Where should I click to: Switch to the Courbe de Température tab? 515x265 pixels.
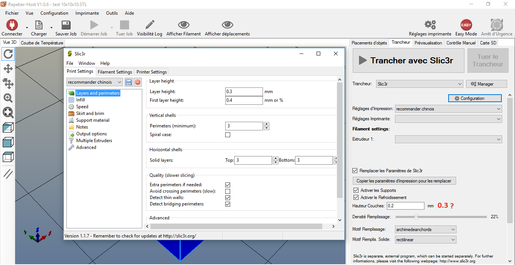[42, 43]
